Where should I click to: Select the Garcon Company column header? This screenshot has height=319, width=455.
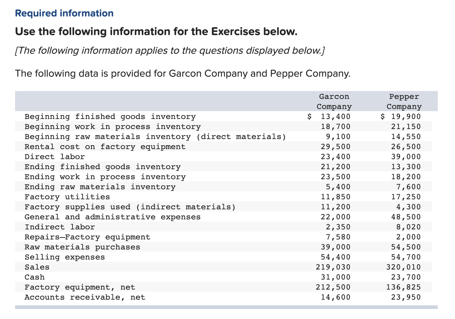pyautogui.click(x=334, y=101)
